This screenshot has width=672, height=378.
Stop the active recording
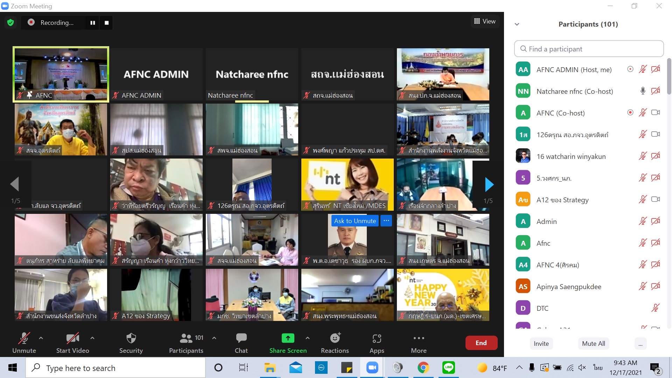pyautogui.click(x=106, y=22)
